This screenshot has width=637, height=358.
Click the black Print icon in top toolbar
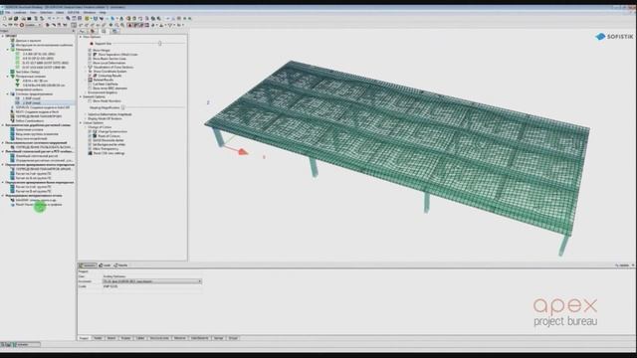tap(29, 18)
